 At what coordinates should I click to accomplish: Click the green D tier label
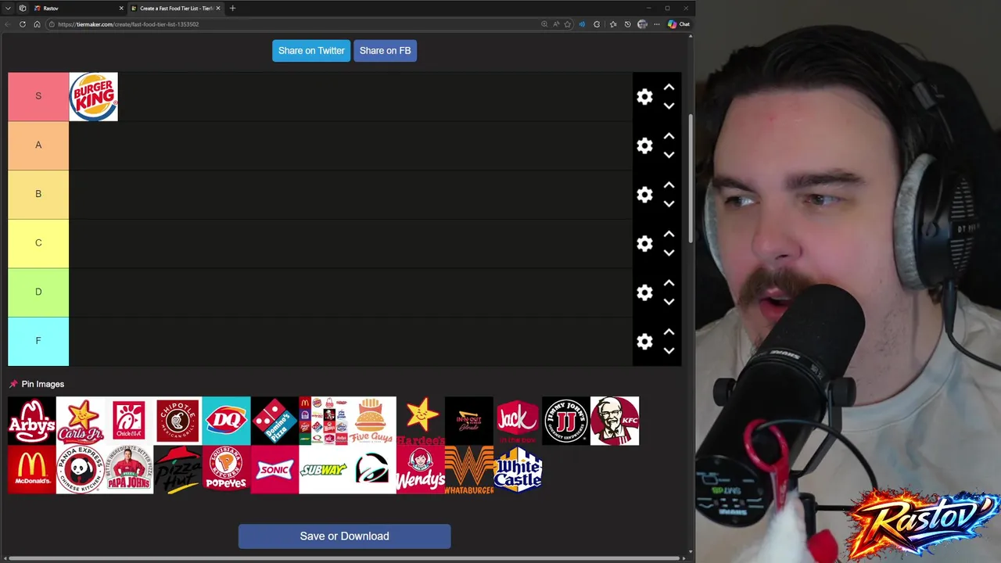[38, 292]
